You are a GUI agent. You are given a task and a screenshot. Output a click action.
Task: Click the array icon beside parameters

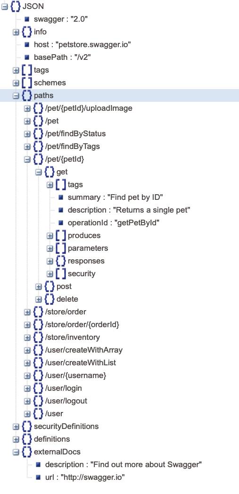61,248
